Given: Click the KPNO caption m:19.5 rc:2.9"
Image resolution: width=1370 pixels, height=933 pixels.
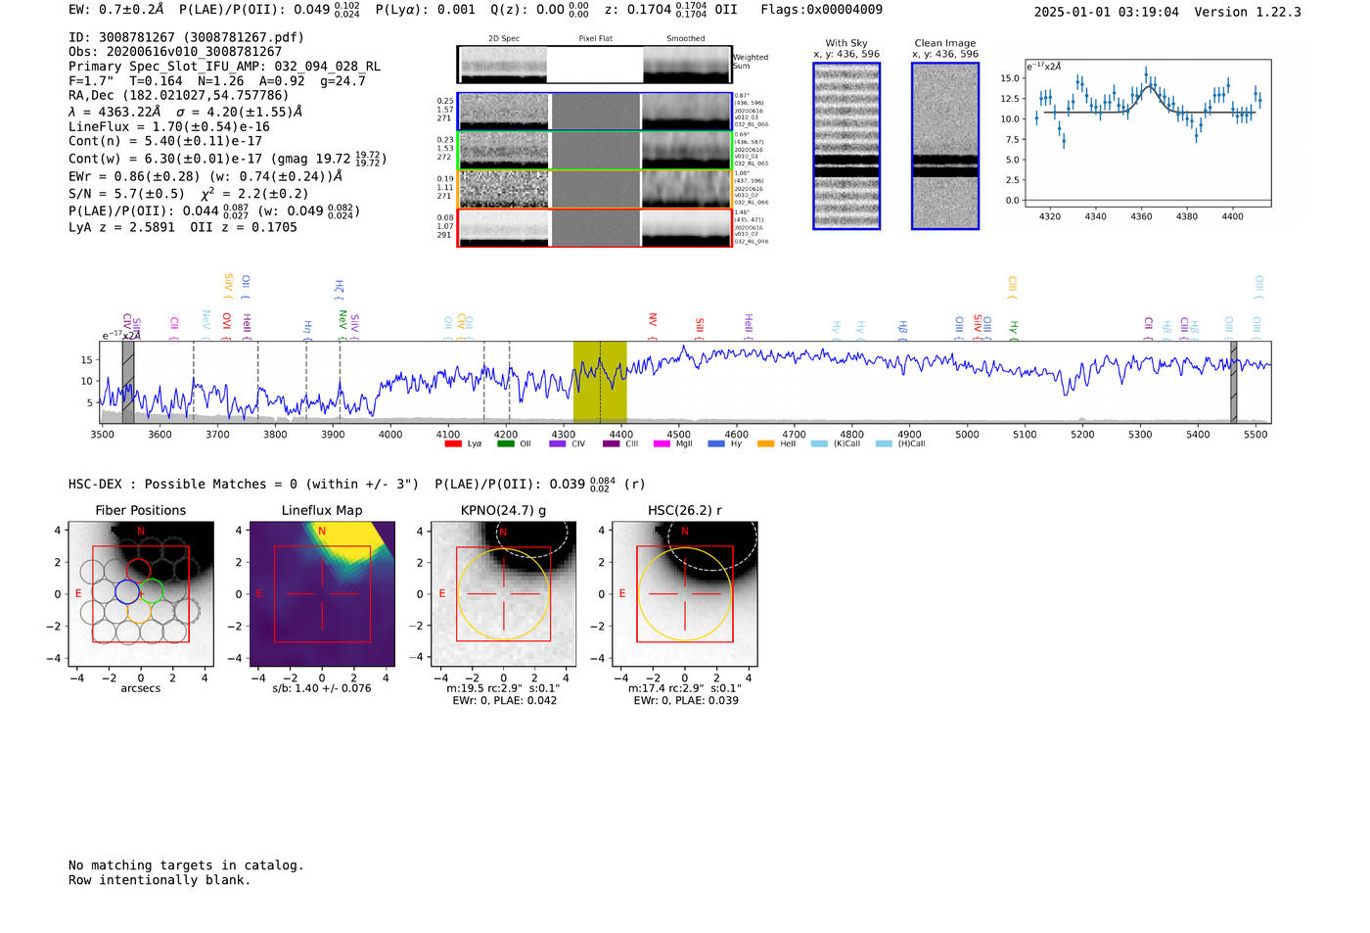Looking at the screenshot, I should coord(503,688).
